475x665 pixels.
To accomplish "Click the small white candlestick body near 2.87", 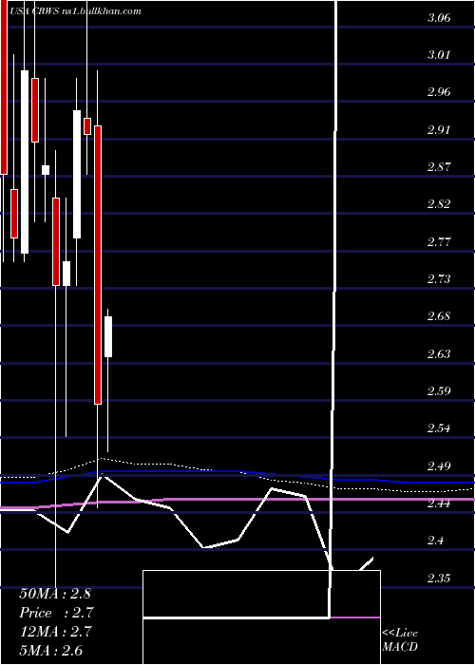I will tap(46, 170).
